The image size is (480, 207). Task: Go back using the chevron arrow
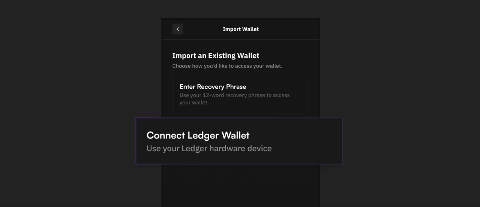tap(178, 29)
